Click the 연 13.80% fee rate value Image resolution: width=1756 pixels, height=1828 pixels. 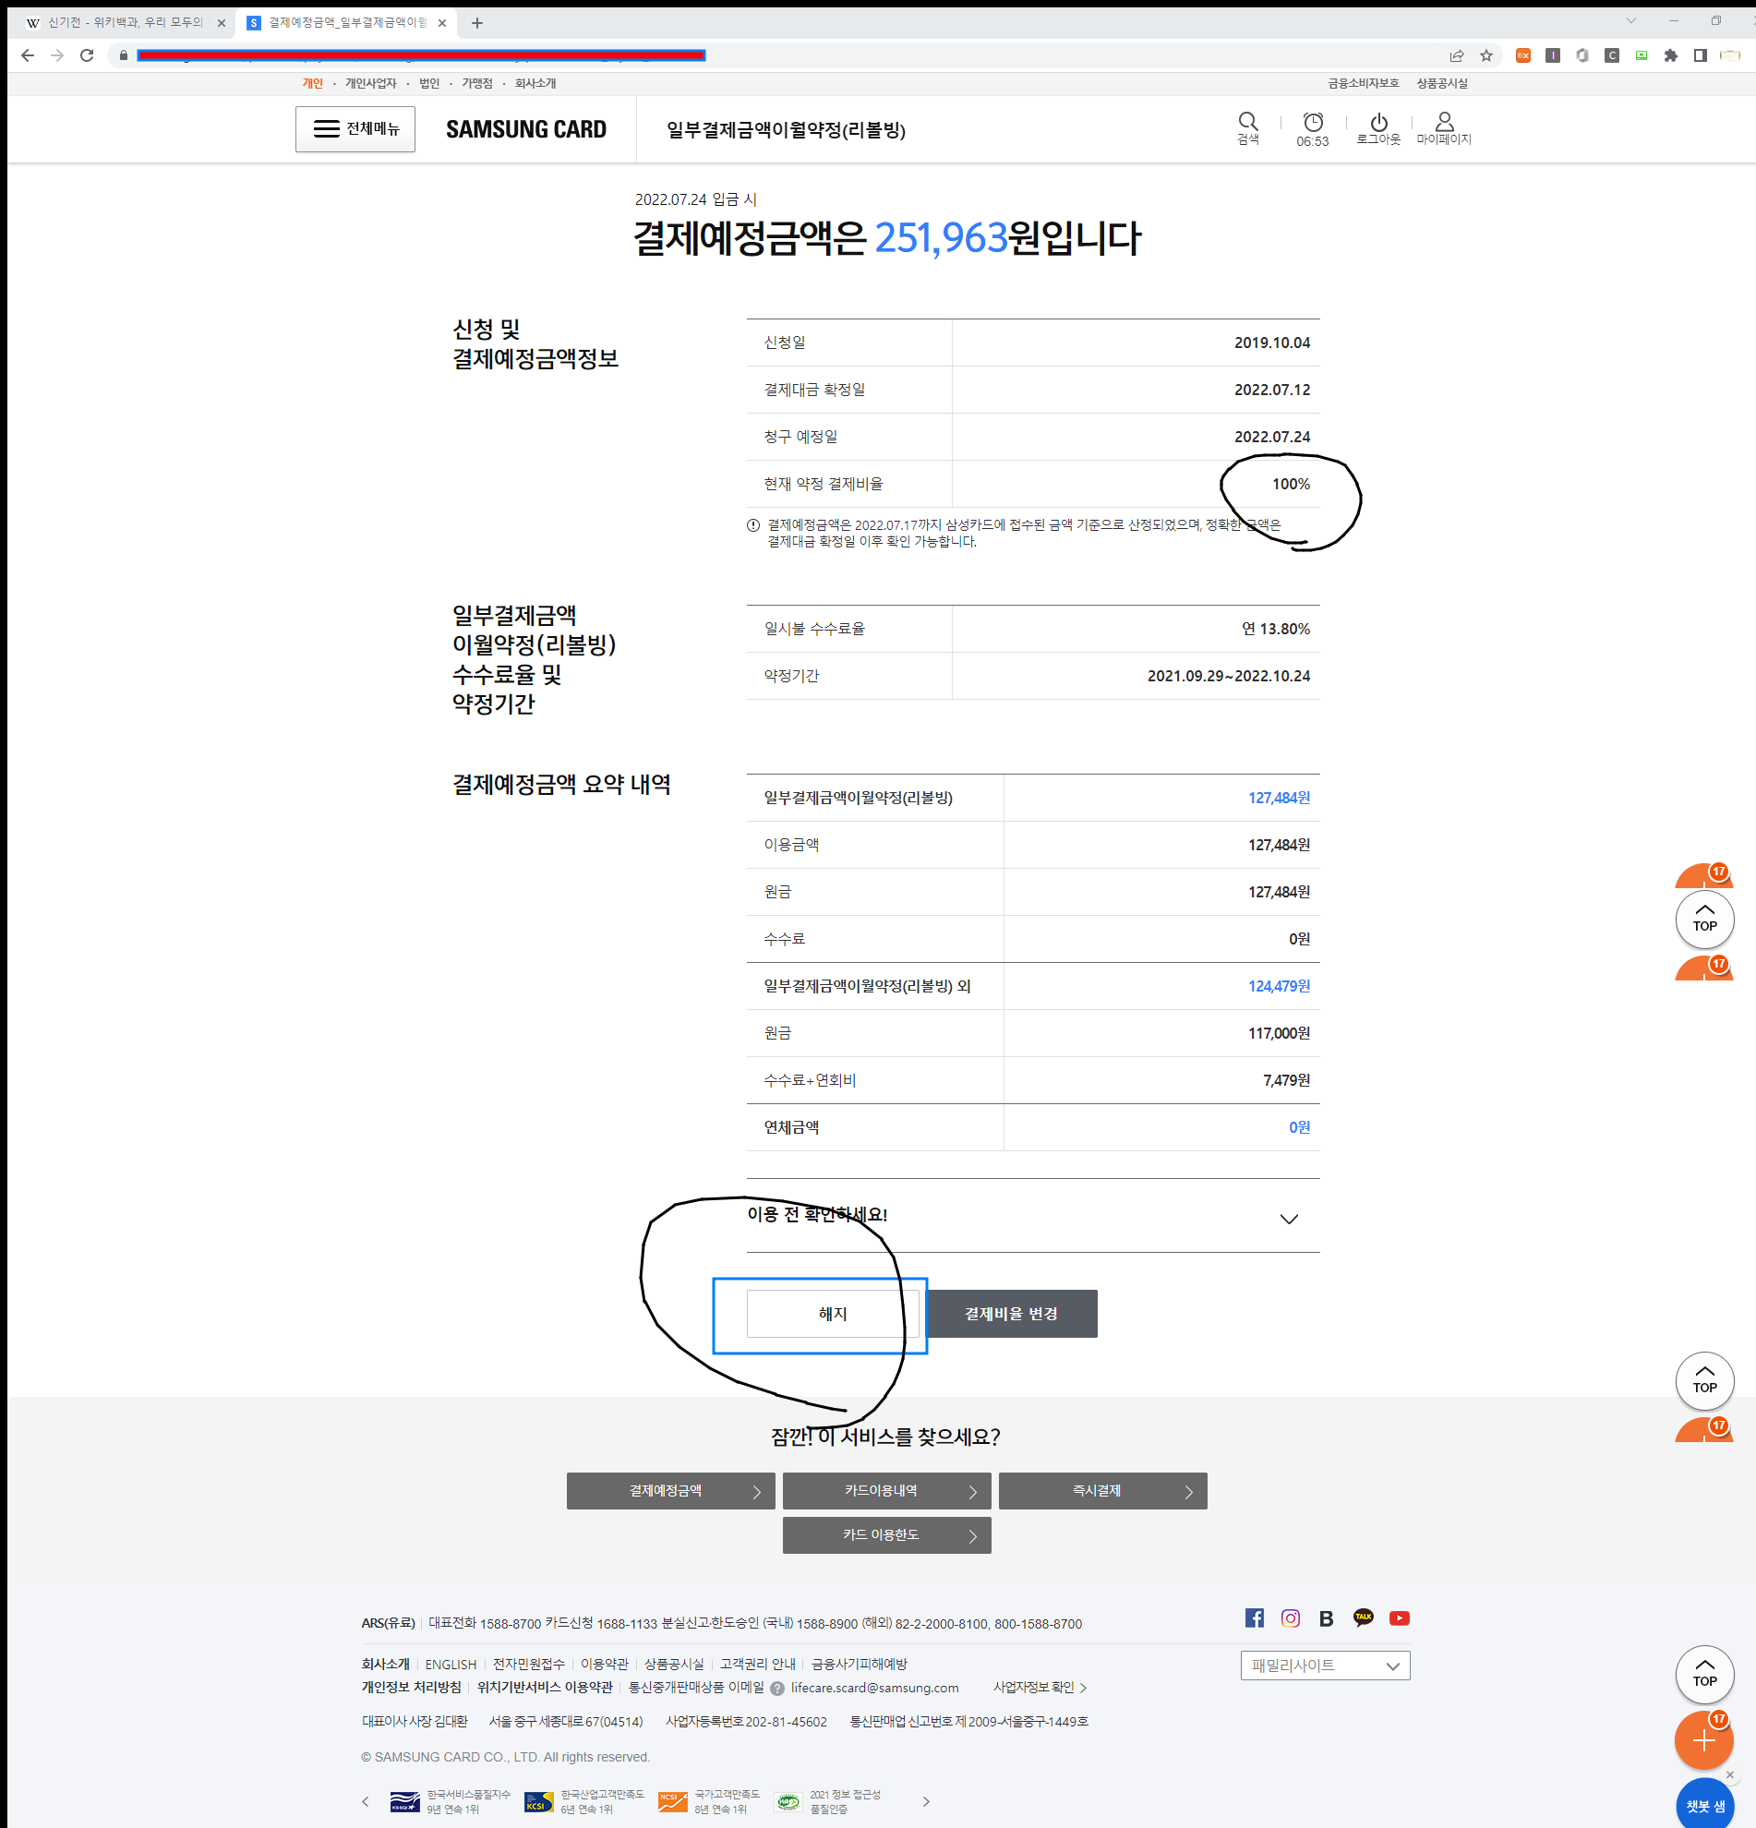pyautogui.click(x=1275, y=629)
